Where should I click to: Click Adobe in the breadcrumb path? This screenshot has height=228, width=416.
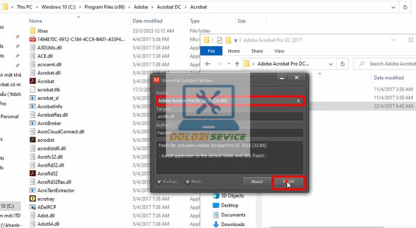coord(141,7)
